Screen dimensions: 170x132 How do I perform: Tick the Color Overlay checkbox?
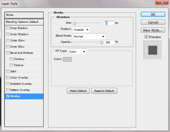(x=8, y=77)
